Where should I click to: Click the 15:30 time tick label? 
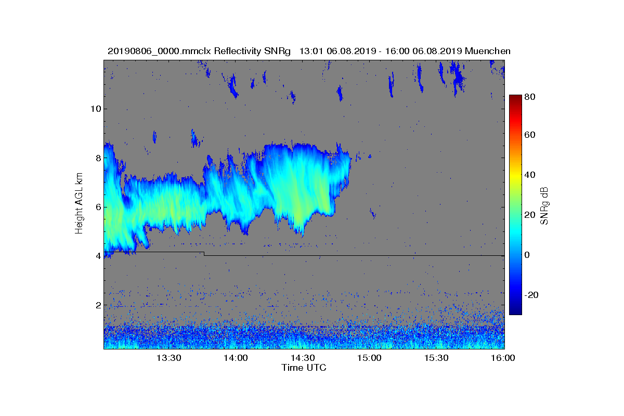click(x=437, y=358)
